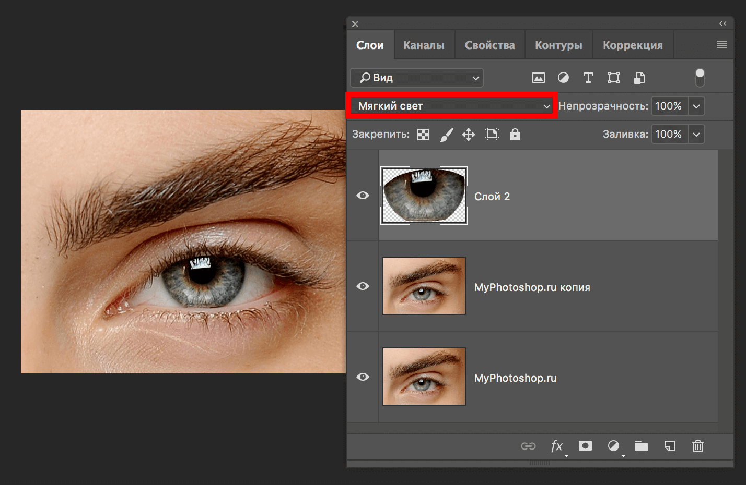Screen dimensions: 746x485
Task: Add a layer mask
Action: click(585, 446)
